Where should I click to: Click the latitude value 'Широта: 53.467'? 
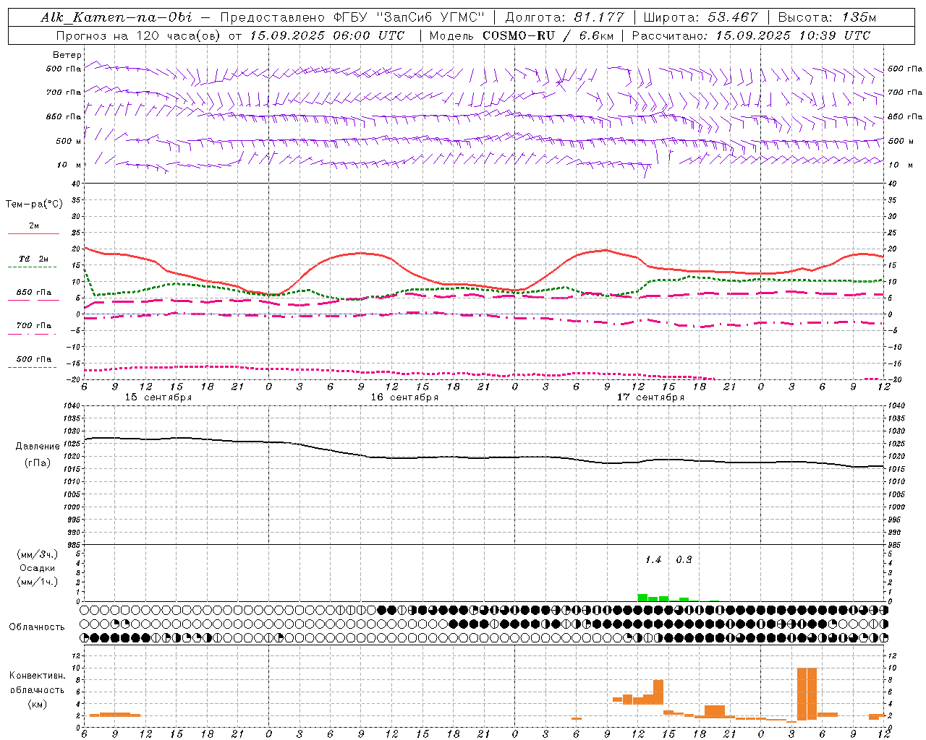tap(700, 17)
